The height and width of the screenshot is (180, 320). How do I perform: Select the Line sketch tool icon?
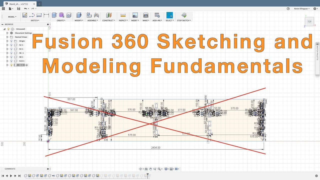[x=32, y=15]
